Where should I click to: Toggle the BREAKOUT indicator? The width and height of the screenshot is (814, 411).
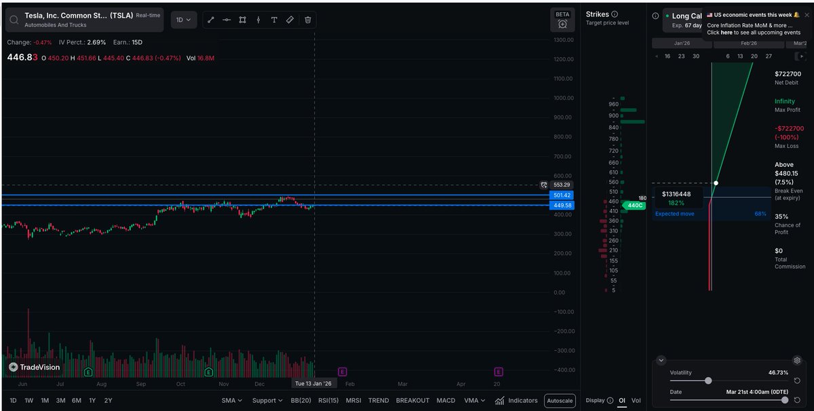click(412, 401)
